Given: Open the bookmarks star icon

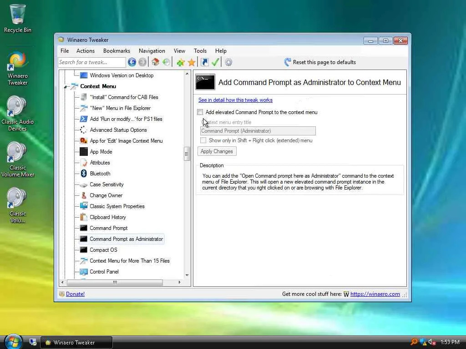Looking at the screenshot, I should click(x=192, y=62).
